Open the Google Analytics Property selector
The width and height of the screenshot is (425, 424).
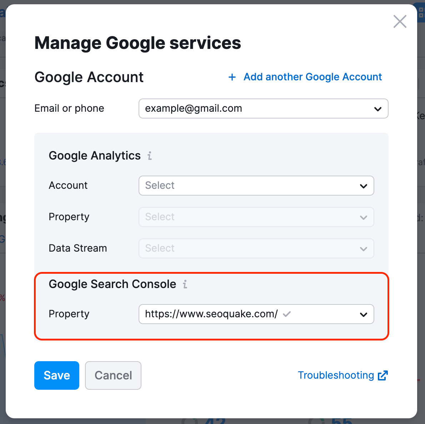(256, 217)
